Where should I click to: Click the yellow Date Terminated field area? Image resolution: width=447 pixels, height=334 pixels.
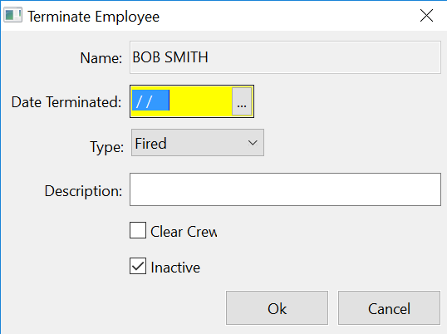click(192, 101)
